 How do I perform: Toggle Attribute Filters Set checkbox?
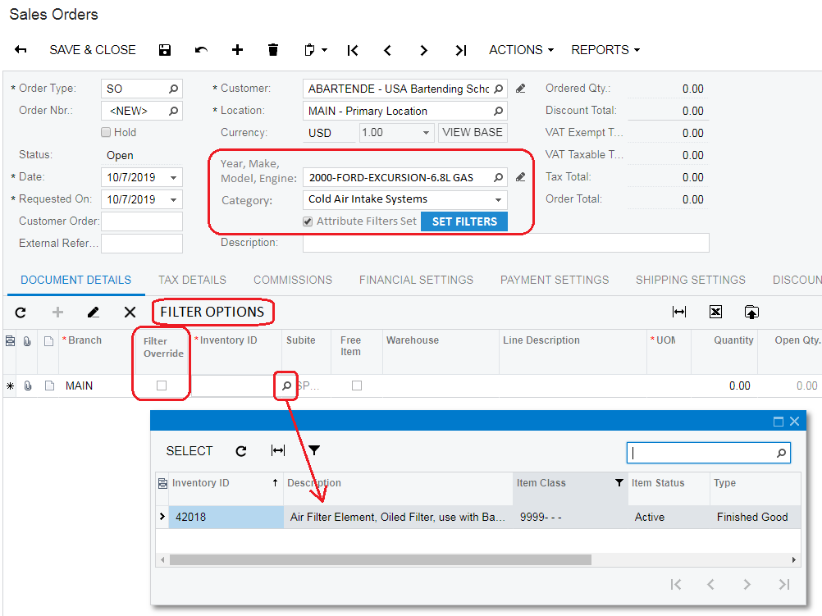pyautogui.click(x=308, y=221)
